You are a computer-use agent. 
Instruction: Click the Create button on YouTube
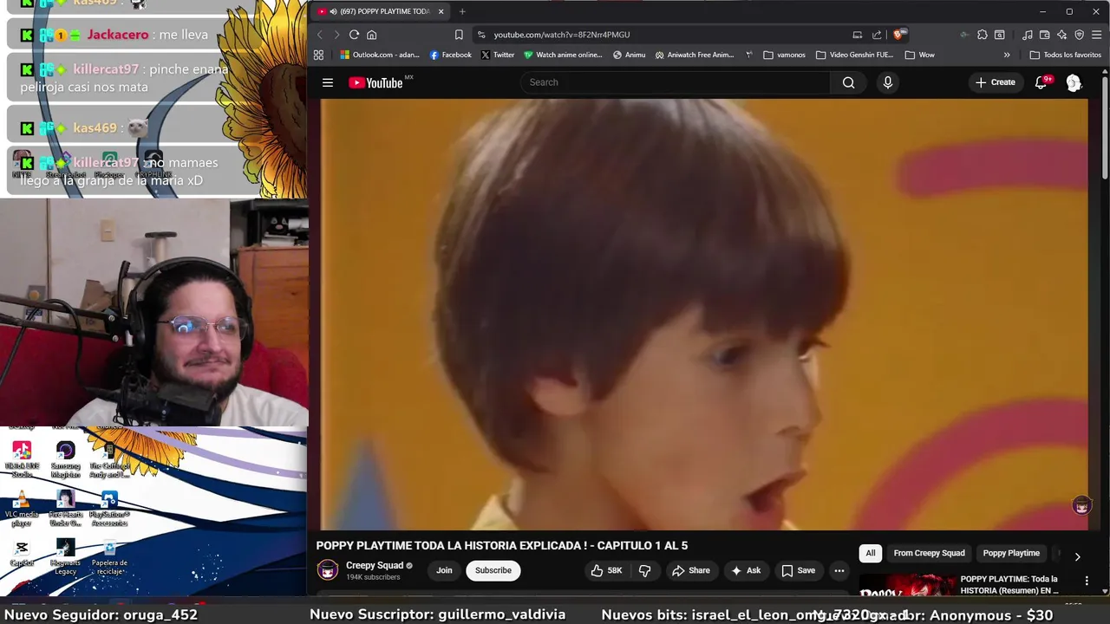[996, 82]
